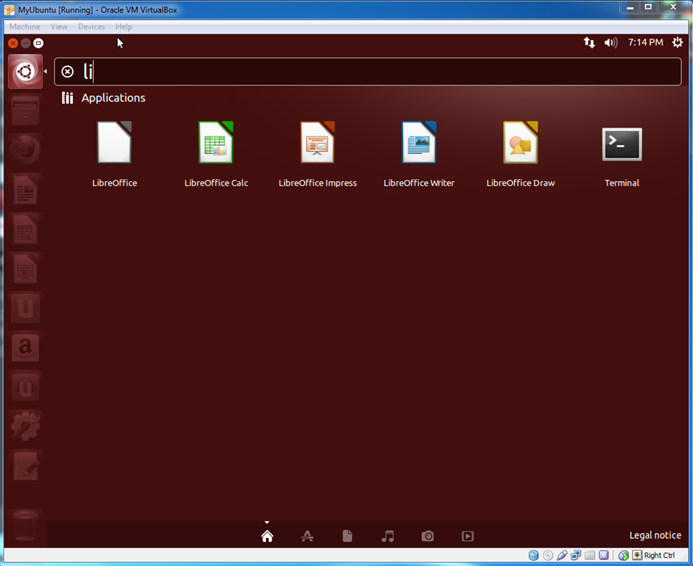This screenshot has width=693, height=566.
Task: Click the Dash minimize button
Action: pyautogui.click(x=26, y=43)
